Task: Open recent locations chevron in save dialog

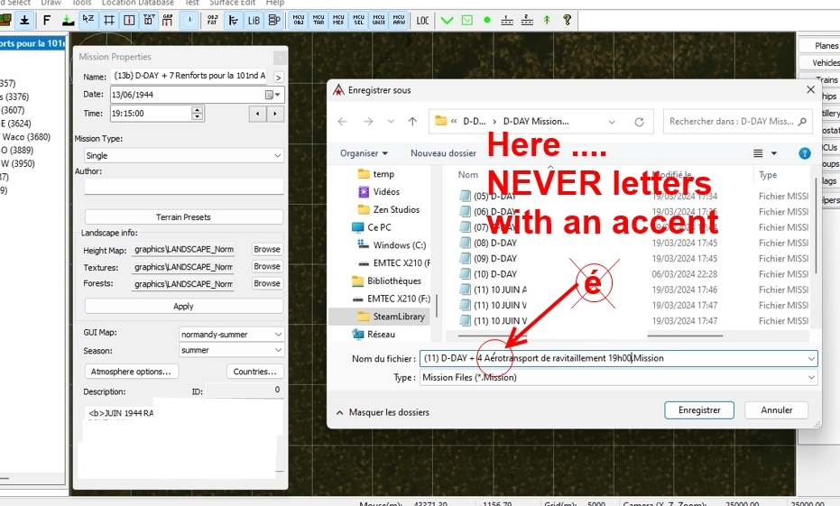Action: (391, 122)
